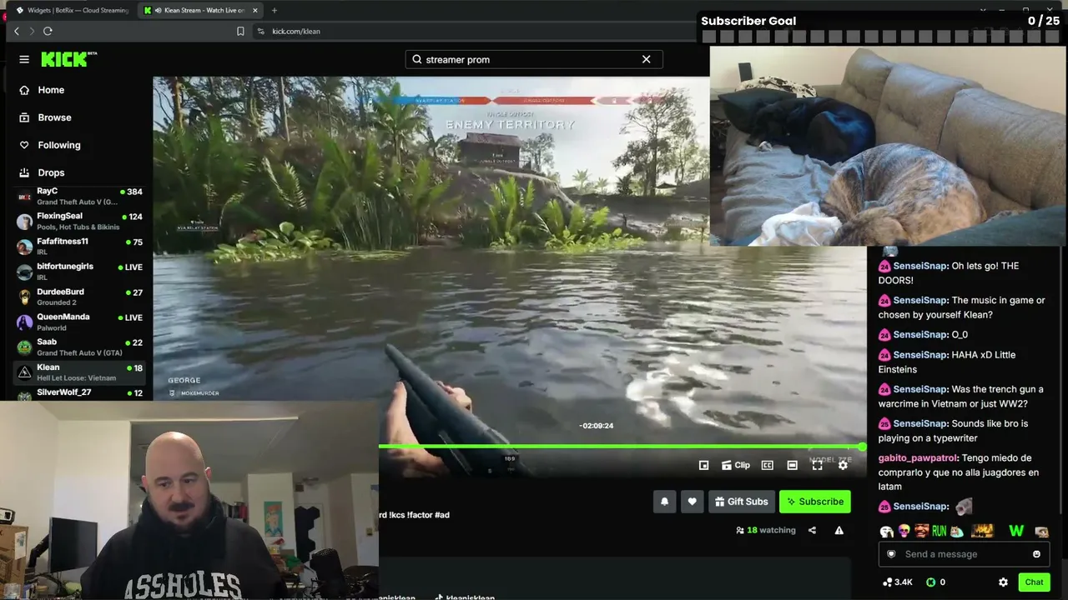Bookmark this page from the address bar
Image resolution: width=1068 pixels, height=600 pixels.
coord(240,31)
